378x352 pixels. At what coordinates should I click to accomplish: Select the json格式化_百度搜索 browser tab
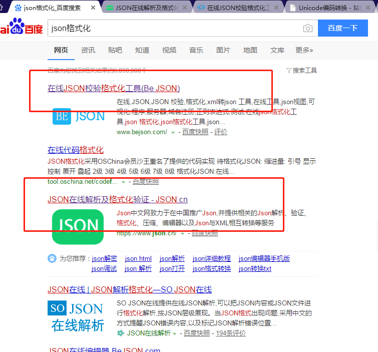54,8
